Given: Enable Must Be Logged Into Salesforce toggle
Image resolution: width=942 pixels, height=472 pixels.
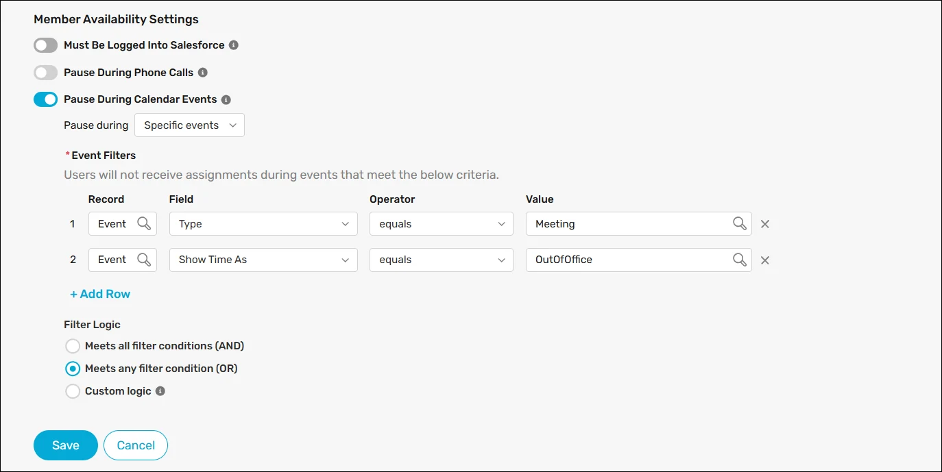Looking at the screenshot, I should point(46,45).
